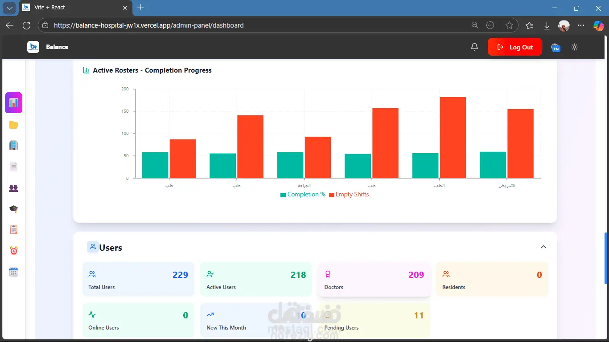
Task: Toggle the light/dark theme sun icon
Action: [x=574, y=47]
